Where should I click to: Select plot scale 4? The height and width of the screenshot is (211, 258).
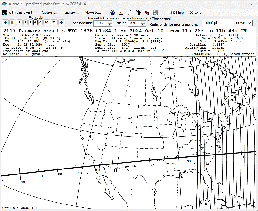pos(36,22)
